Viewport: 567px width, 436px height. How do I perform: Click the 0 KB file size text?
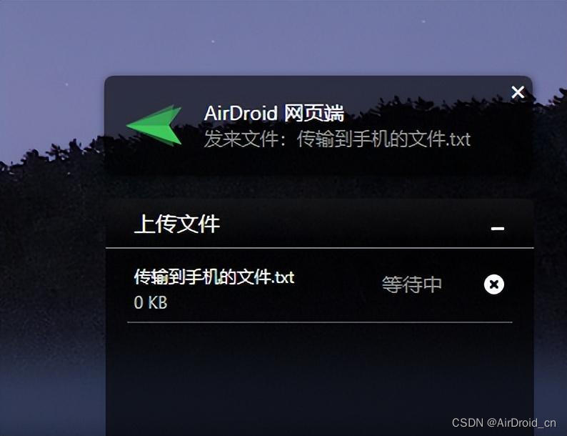(151, 302)
